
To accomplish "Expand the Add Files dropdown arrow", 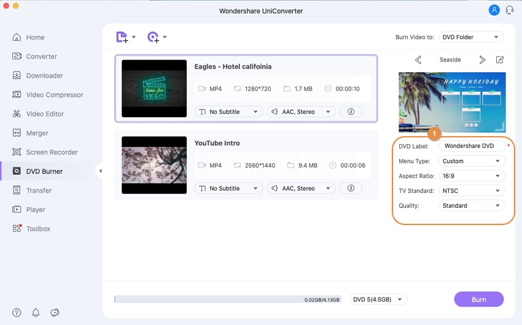I will coord(134,37).
